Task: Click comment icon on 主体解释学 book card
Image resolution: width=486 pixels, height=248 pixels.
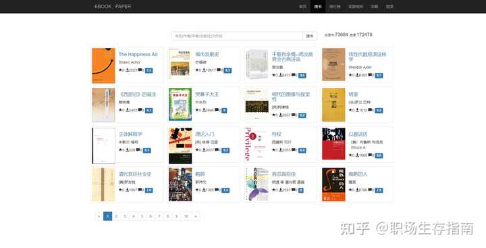Action: pyautogui.click(x=138, y=150)
